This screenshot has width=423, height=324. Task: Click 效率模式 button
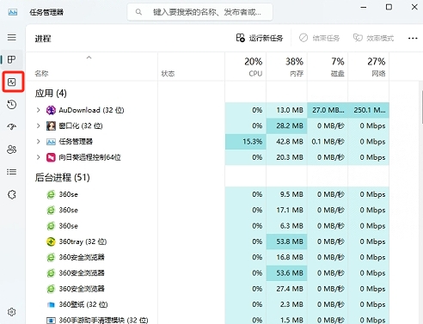click(x=373, y=38)
